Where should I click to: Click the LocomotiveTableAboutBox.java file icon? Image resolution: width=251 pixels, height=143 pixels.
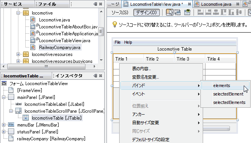[x=33, y=26]
